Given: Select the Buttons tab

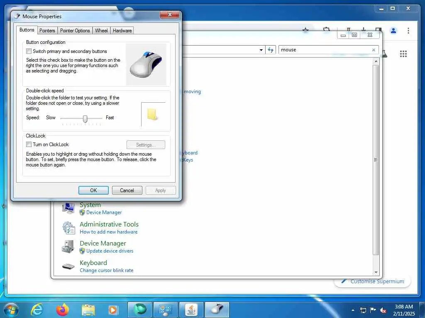Looking at the screenshot, I should pyautogui.click(x=27, y=30).
